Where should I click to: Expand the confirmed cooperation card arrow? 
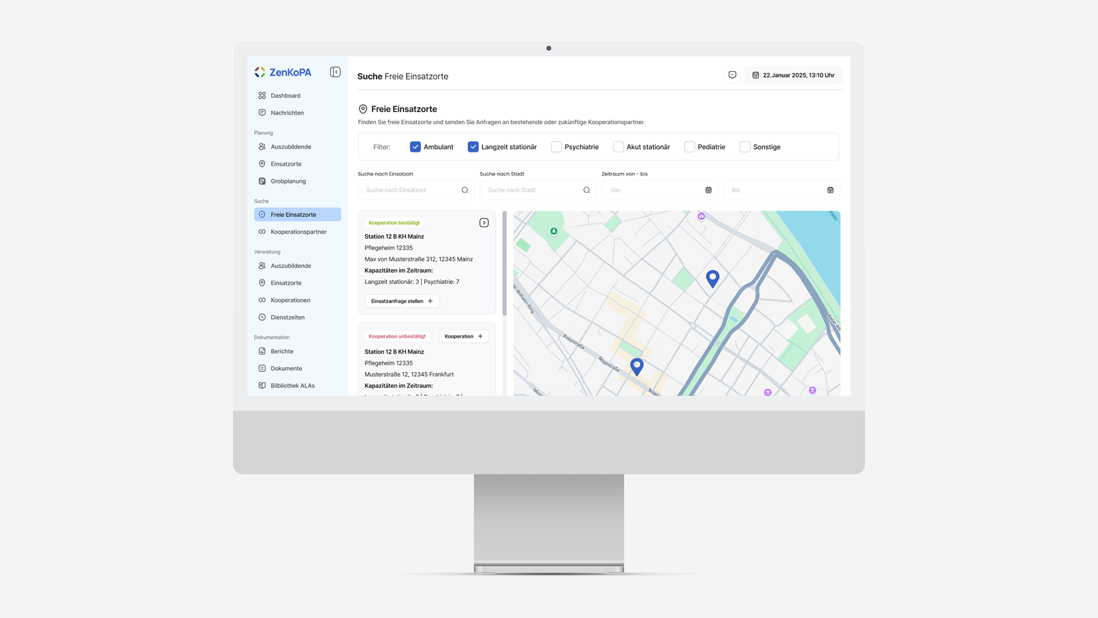pos(484,223)
